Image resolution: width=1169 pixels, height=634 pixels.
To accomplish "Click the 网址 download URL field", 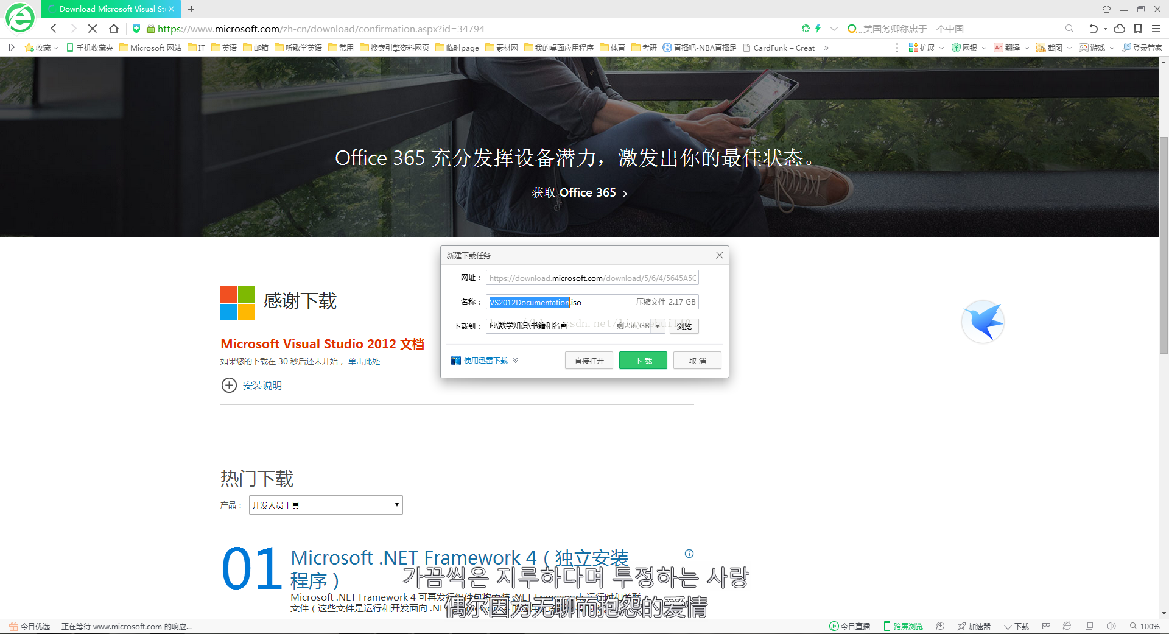I will click(x=592, y=278).
